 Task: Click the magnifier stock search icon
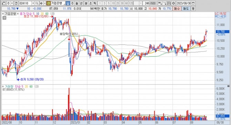coord(37,3)
